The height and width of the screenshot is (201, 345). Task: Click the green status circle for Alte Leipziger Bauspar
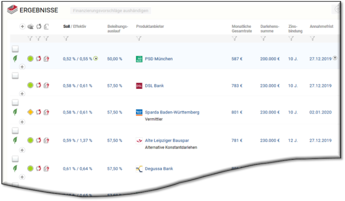(30, 141)
